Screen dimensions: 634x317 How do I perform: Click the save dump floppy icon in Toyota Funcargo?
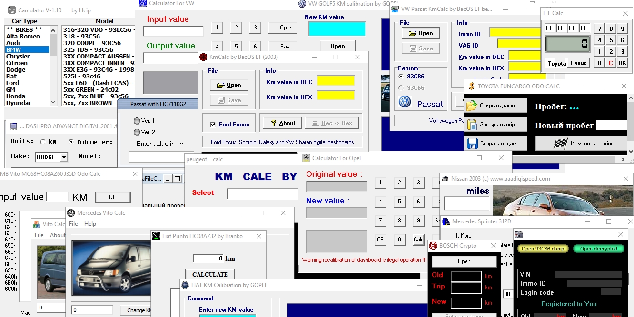[x=472, y=143]
